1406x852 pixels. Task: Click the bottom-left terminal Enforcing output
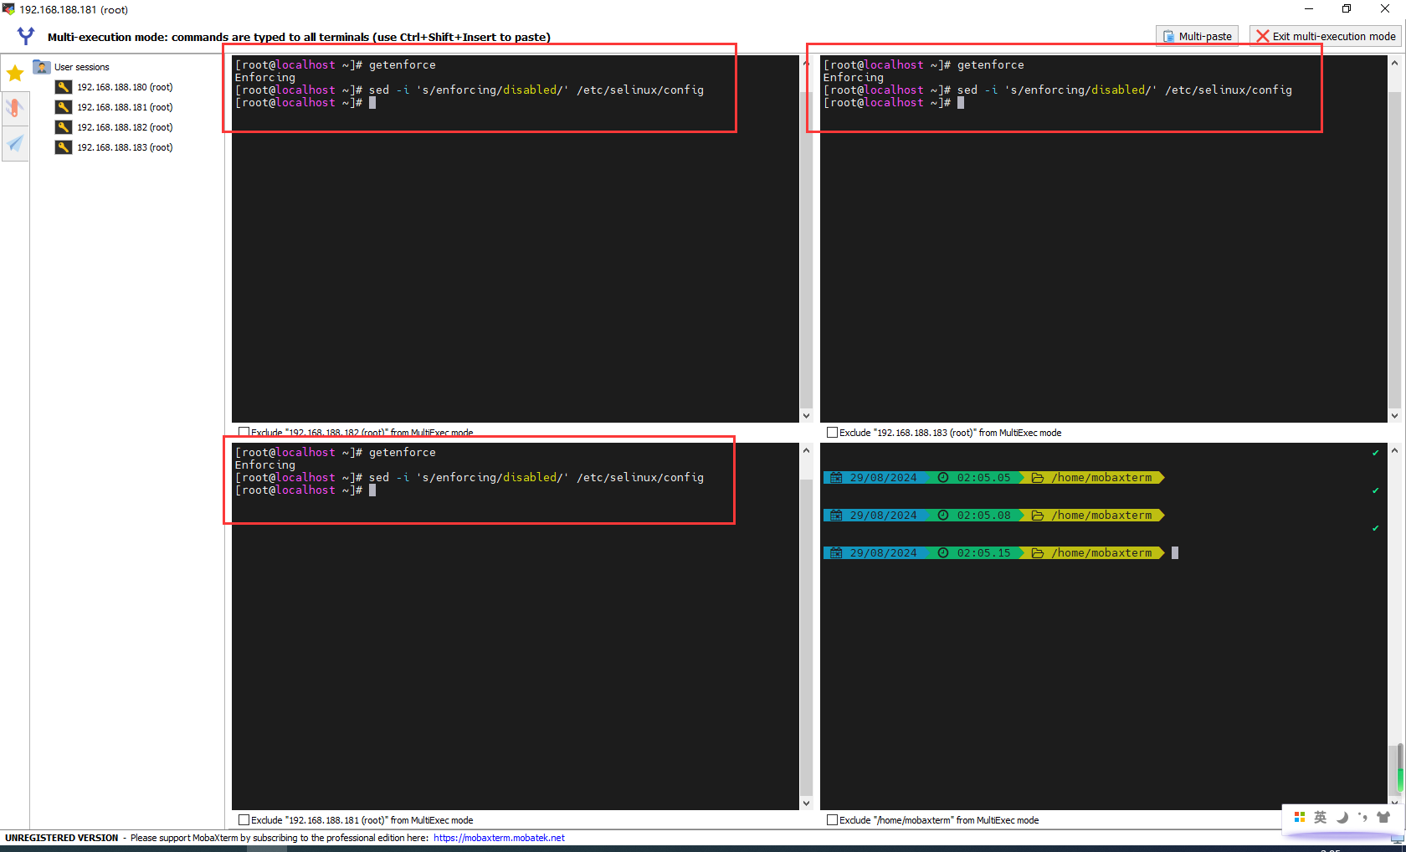tap(265, 464)
